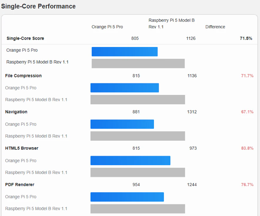The width and height of the screenshot is (260, 216).
Task: Click the File Compression benchmark label
Action: (x=24, y=76)
